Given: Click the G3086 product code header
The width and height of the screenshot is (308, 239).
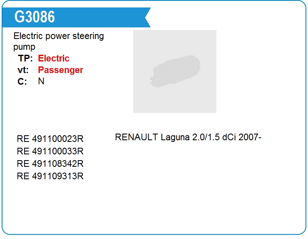Looking at the screenshot, I should [35, 17].
